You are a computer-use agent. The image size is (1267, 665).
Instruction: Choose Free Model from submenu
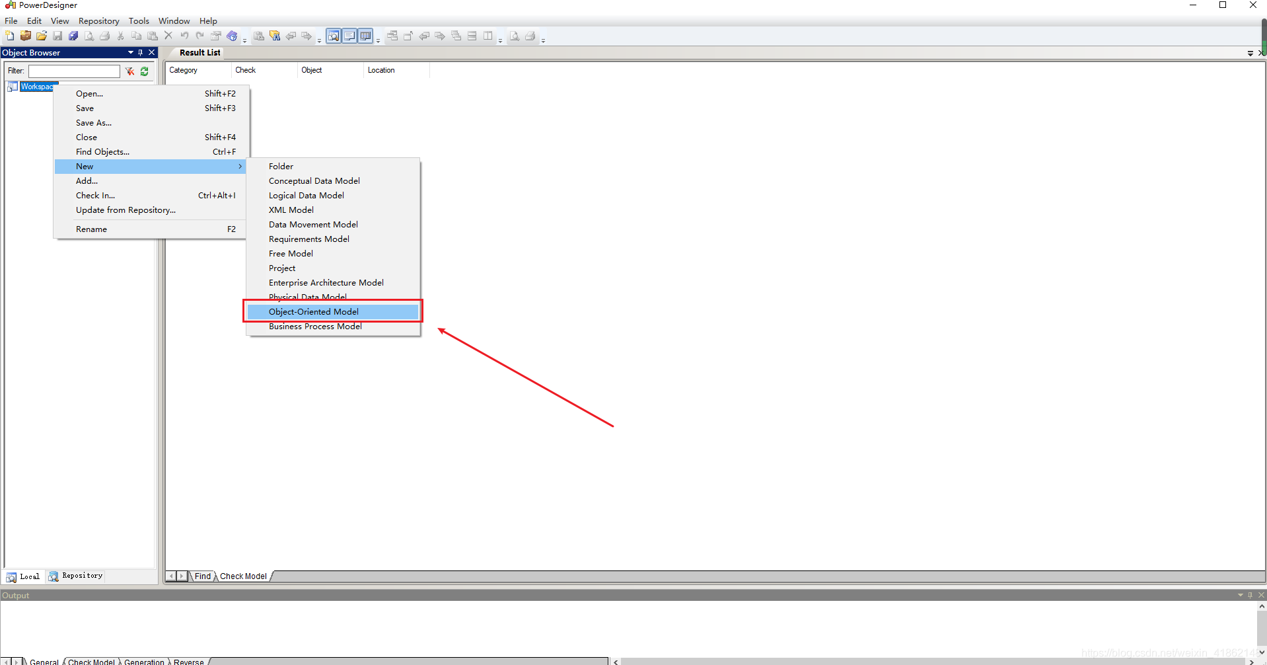coord(334,253)
